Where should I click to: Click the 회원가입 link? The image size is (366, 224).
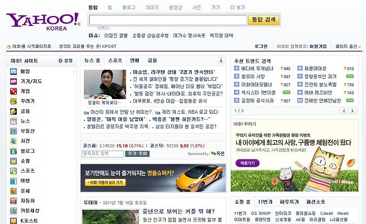click(x=318, y=46)
